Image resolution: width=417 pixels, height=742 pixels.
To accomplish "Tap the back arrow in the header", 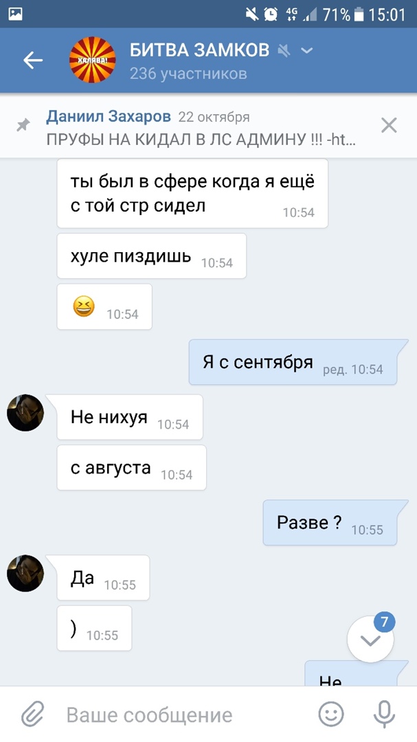I will click(33, 60).
